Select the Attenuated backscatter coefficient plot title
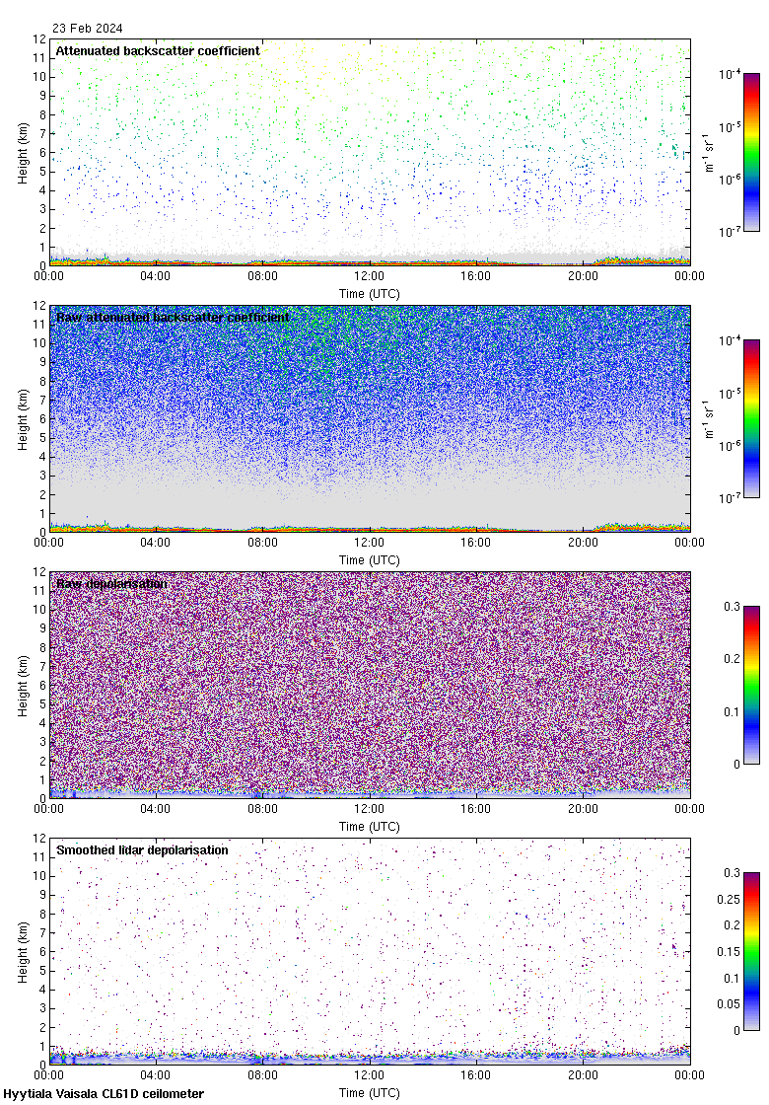Screen dimensions: 769x1105 tap(158, 51)
